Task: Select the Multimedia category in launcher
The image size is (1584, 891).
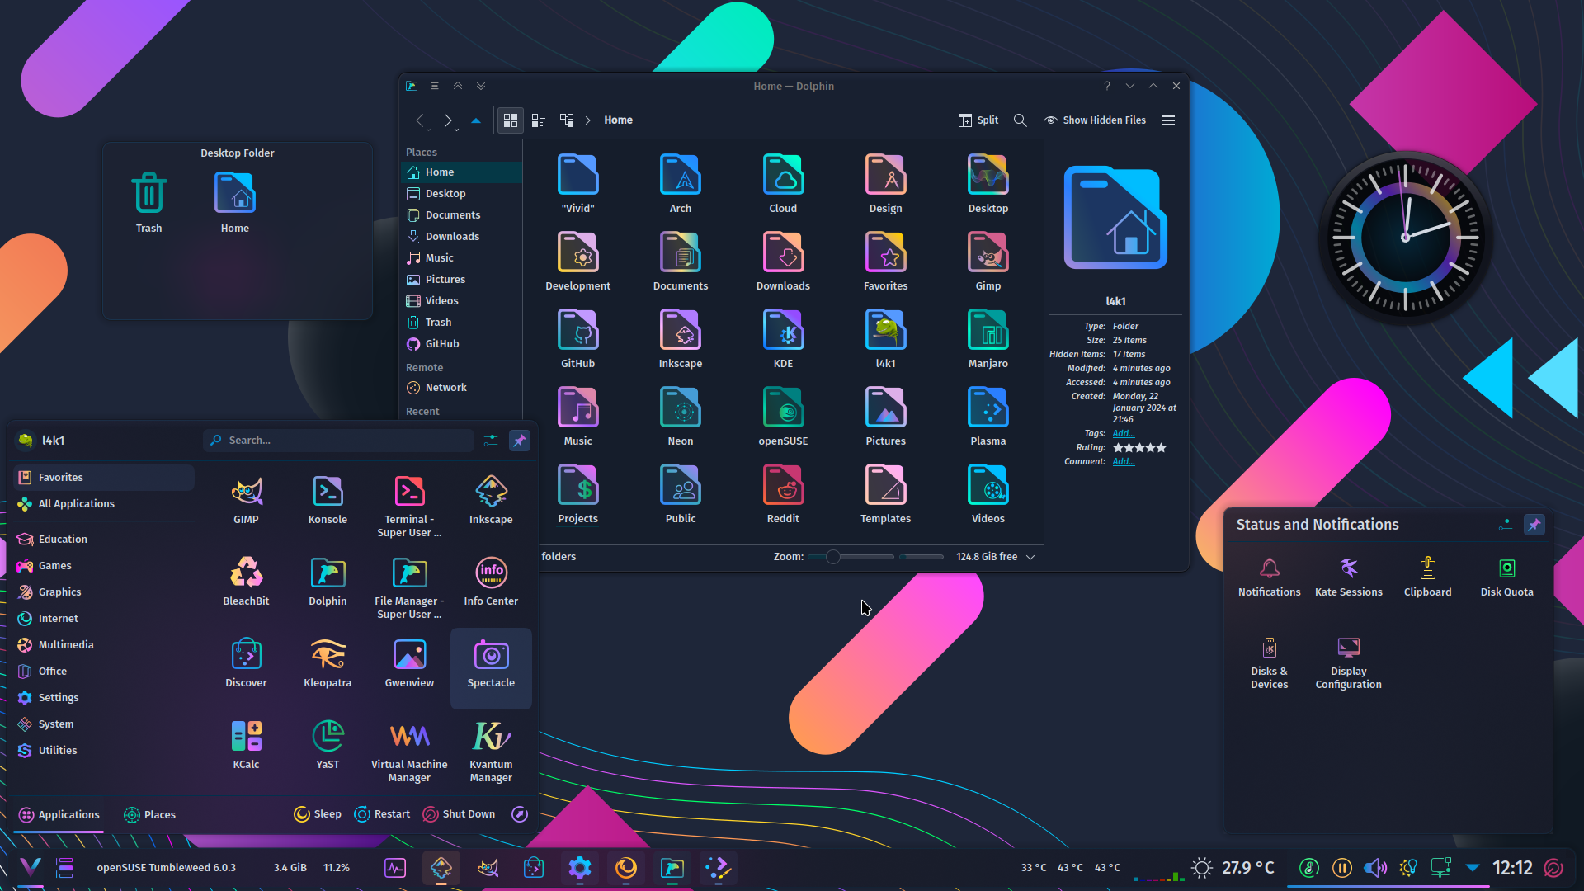Action: [x=104, y=645]
